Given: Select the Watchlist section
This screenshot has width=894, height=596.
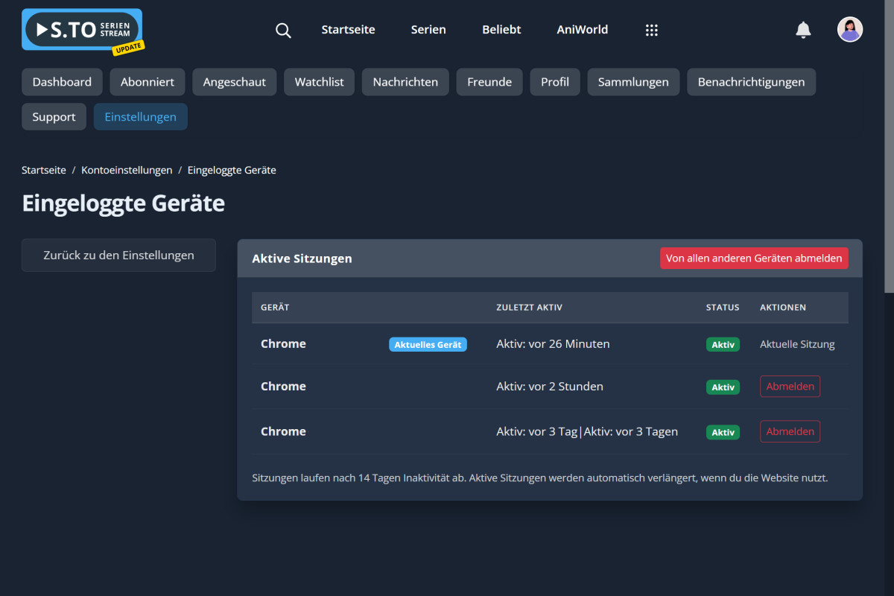Looking at the screenshot, I should [319, 81].
